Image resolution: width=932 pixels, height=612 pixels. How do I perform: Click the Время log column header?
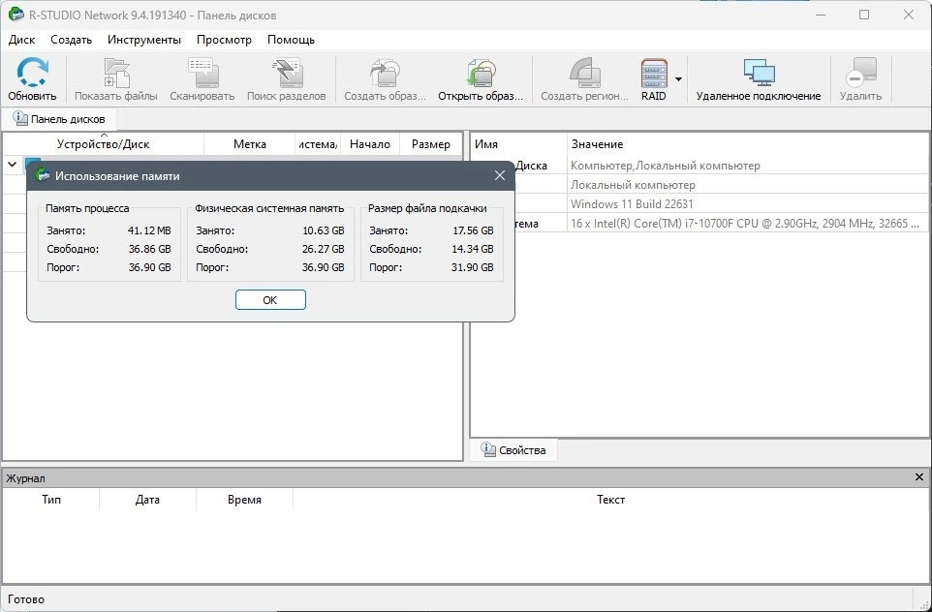click(x=244, y=500)
